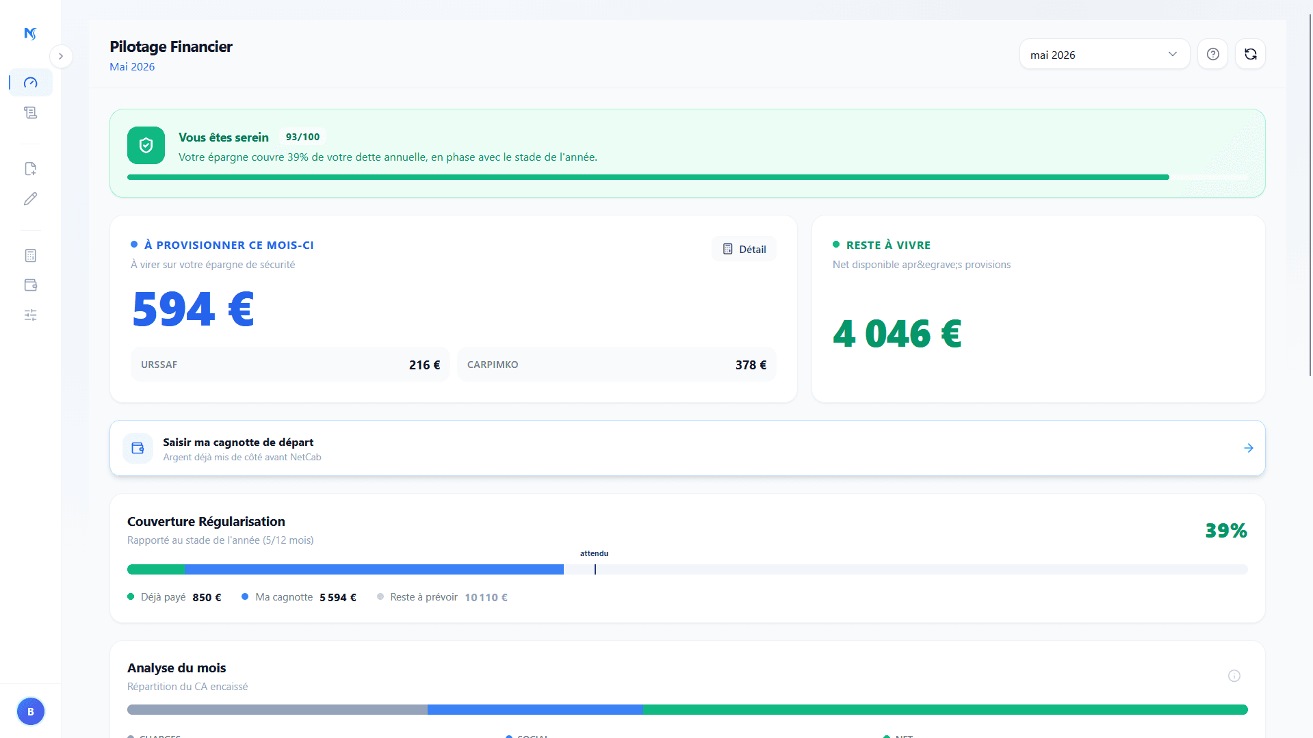Click the NetCab logo in sidebar
This screenshot has width=1313, height=738.
tap(30, 34)
